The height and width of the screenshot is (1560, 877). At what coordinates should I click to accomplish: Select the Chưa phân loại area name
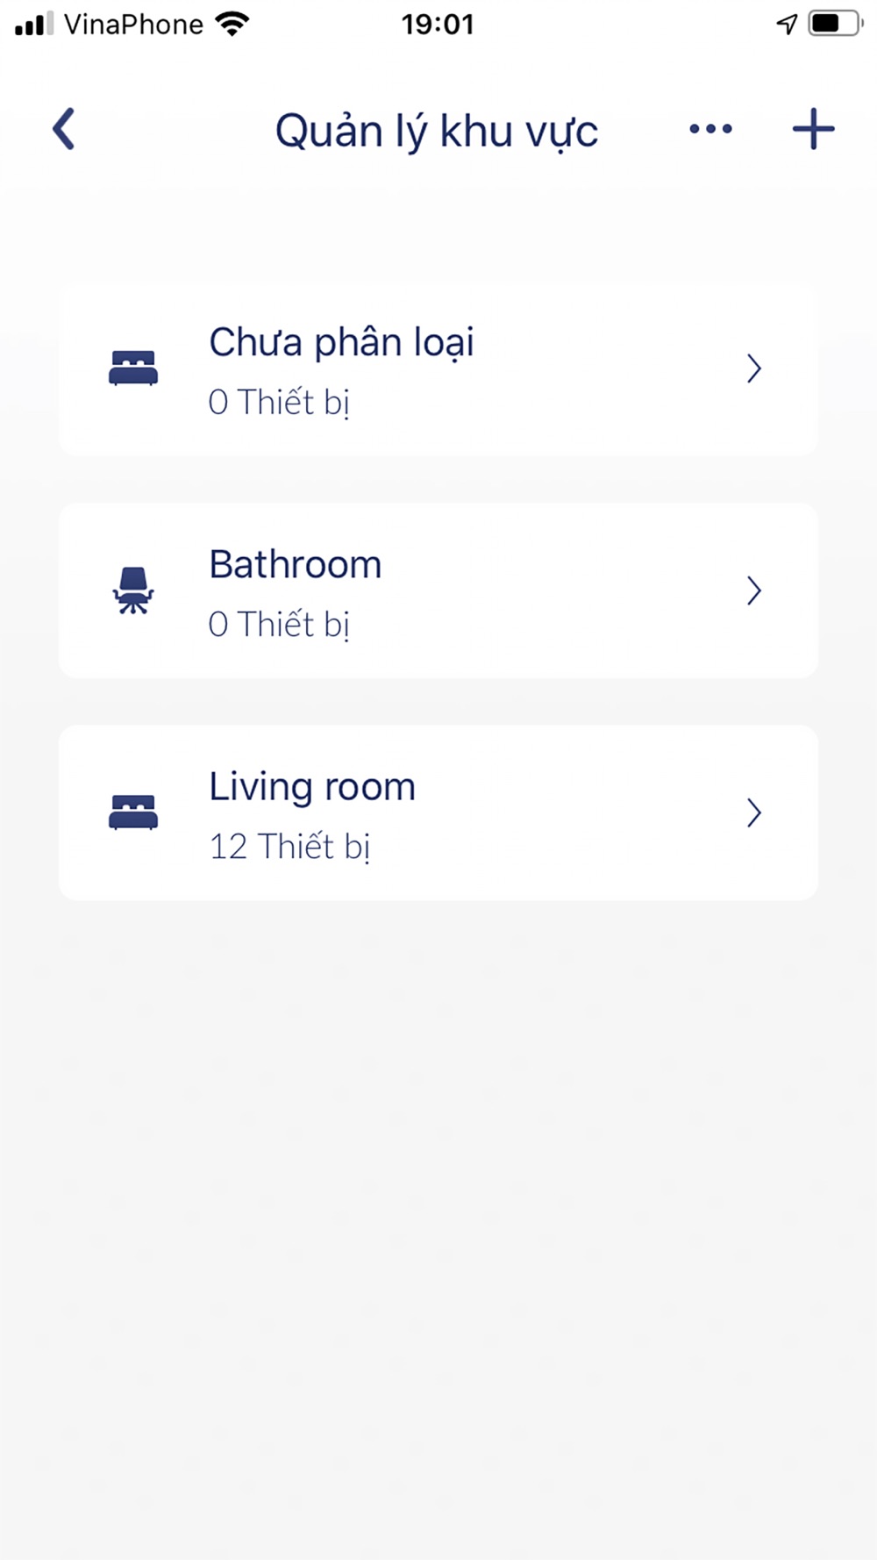tap(341, 342)
